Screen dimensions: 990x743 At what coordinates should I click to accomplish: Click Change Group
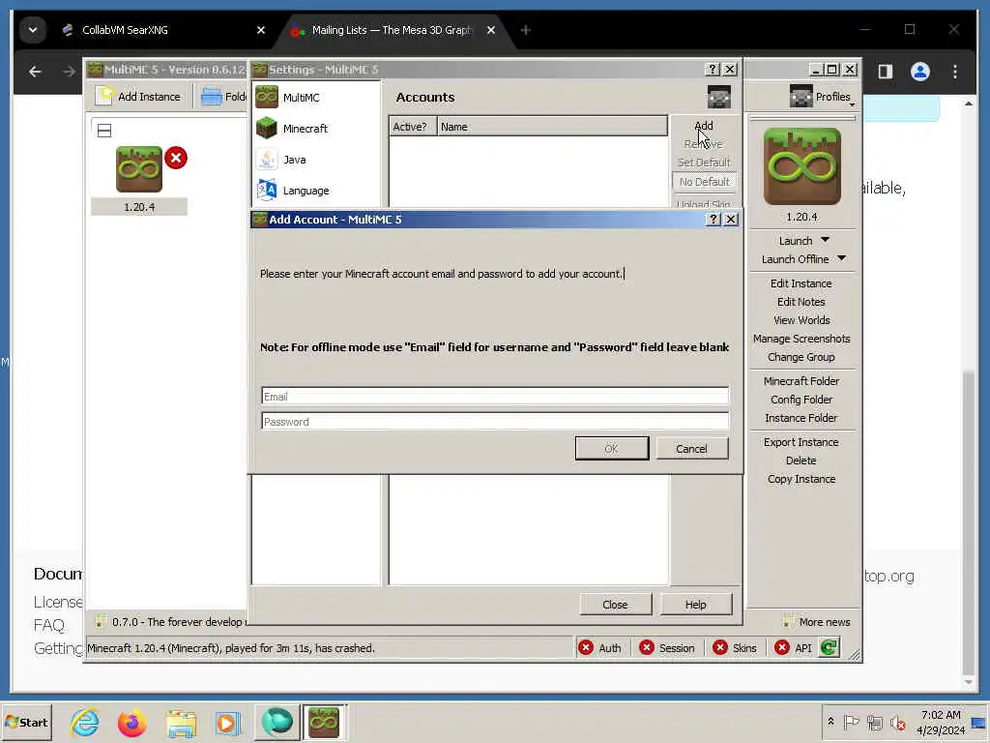[801, 357]
